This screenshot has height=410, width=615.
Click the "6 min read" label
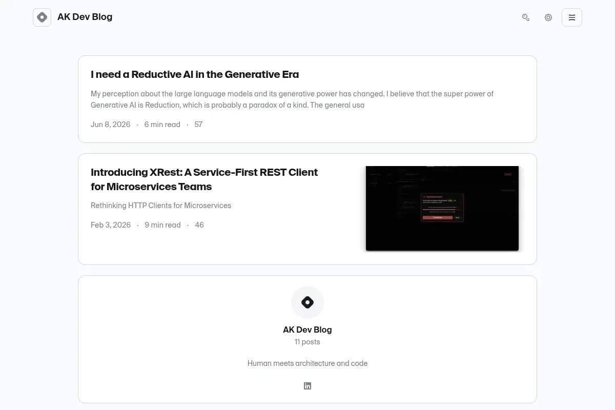tap(162, 125)
